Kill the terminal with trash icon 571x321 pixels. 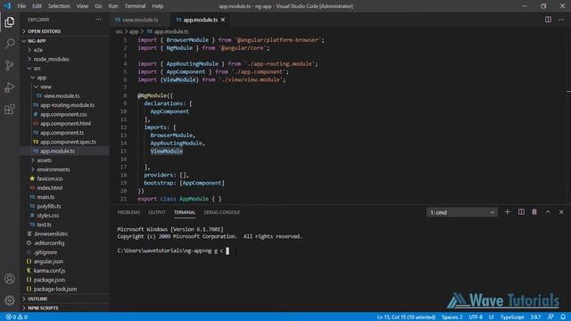tap(534, 212)
